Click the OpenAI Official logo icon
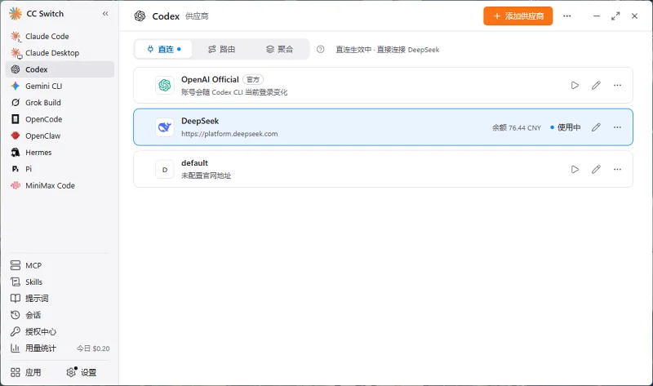 pyautogui.click(x=165, y=86)
